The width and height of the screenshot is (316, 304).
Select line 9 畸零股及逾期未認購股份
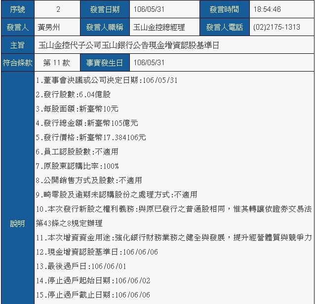pyautogui.click(x=117, y=194)
